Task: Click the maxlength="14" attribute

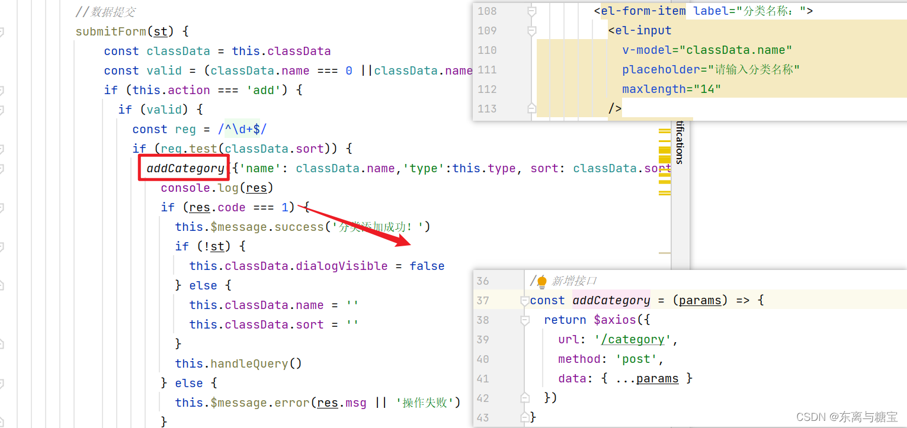Action: pos(671,89)
